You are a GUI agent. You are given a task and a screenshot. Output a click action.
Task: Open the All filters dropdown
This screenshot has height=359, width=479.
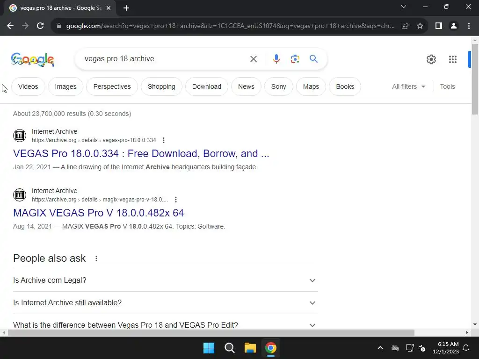(x=408, y=86)
